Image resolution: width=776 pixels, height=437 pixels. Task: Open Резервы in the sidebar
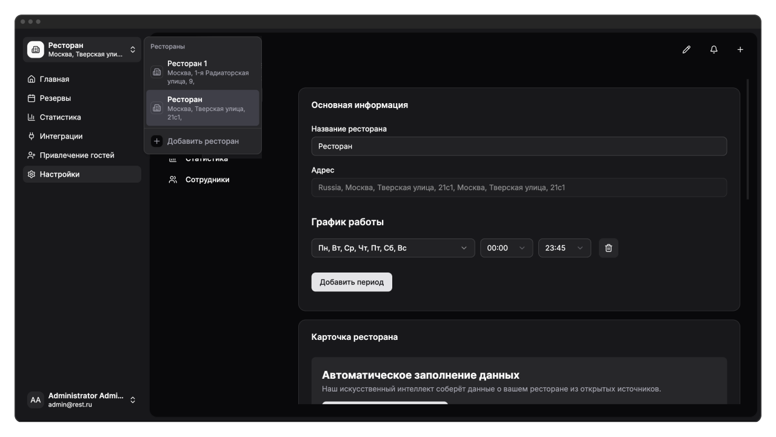point(55,98)
